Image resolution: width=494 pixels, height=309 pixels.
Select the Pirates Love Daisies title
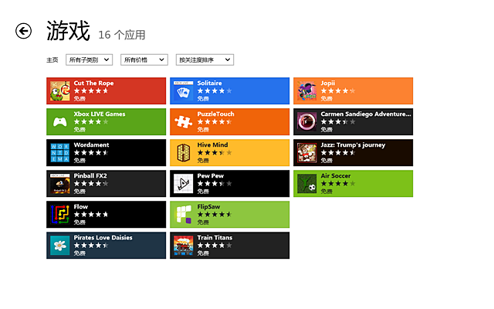tap(103, 238)
